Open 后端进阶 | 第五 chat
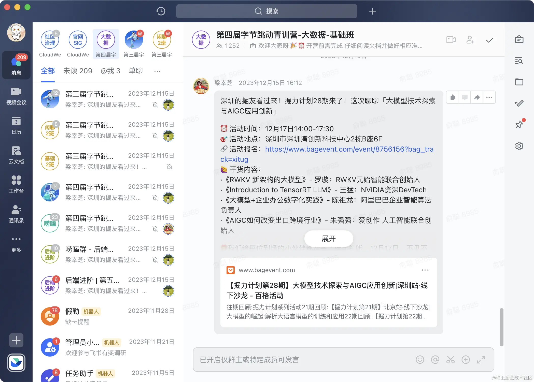The image size is (534, 382). pos(108,285)
